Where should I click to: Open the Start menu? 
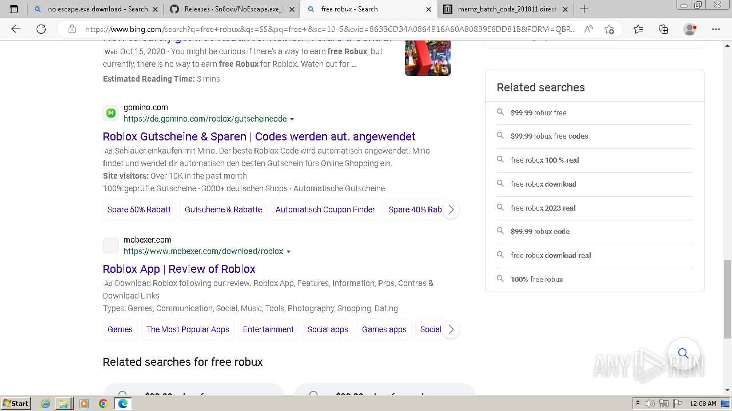point(15,404)
